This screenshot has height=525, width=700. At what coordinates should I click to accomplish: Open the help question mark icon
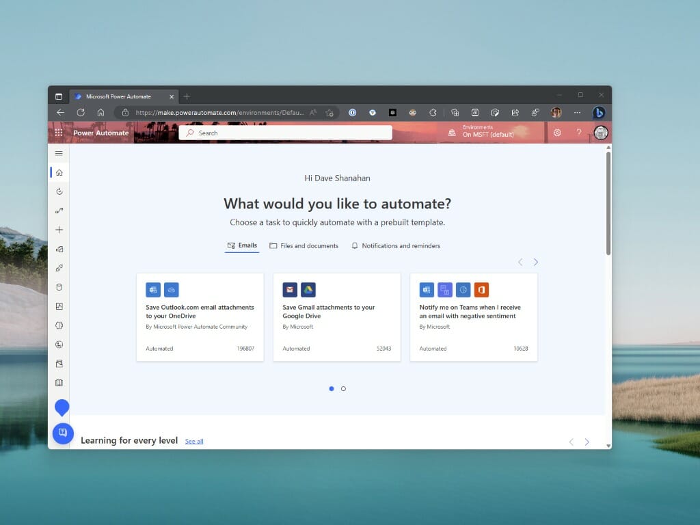(x=579, y=133)
